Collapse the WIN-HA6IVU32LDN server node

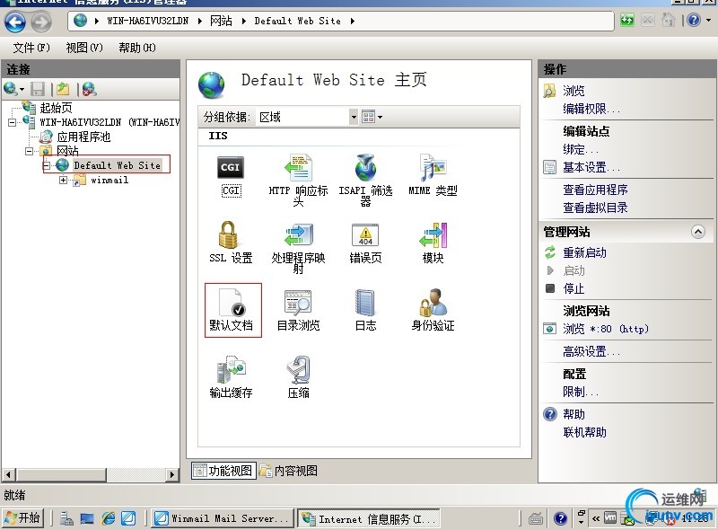click(x=12, y=122)
